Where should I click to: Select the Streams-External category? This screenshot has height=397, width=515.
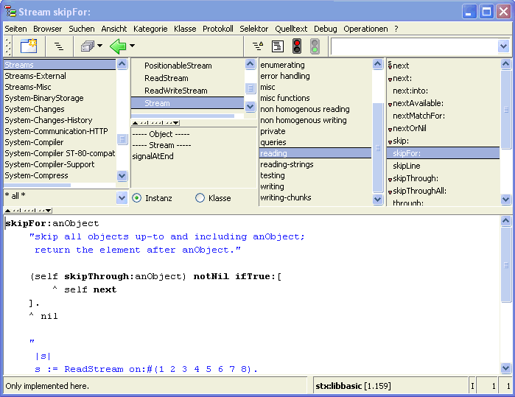point(60,76)
